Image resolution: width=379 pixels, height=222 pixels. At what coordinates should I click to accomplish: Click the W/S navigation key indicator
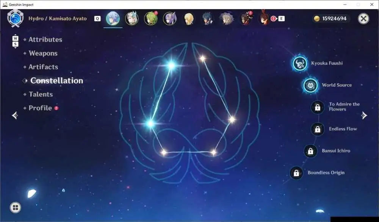pyautogui.click(x=15, y=41)
